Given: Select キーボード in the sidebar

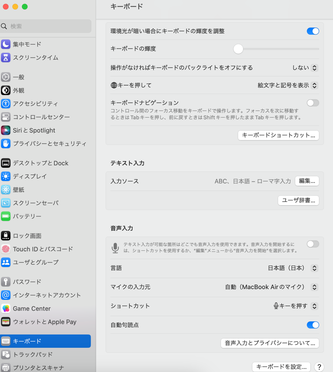Looking at the screenshot, I should pyautogui.click(x=45, y=341).
